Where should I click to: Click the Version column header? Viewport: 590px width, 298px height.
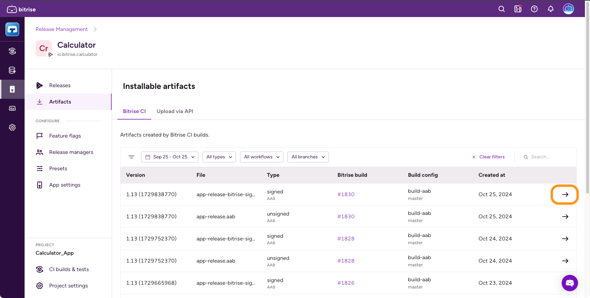pyautogui.click(x=136, y=175)
